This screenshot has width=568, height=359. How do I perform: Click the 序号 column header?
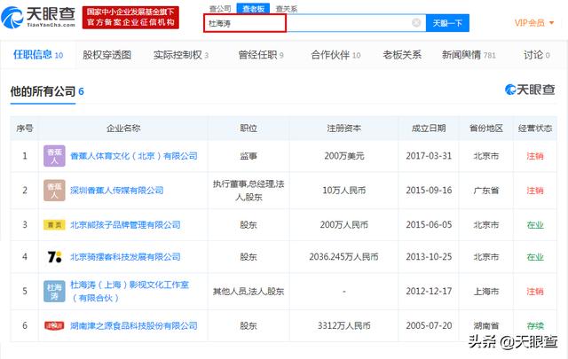click(x=25, y=129)
